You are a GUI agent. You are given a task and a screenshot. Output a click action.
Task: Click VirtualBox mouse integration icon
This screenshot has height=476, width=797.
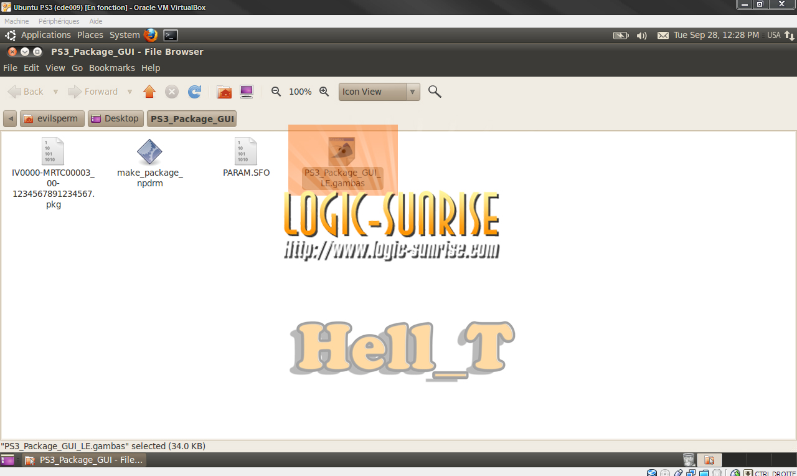pyautogui.click(x=735, y=472)
